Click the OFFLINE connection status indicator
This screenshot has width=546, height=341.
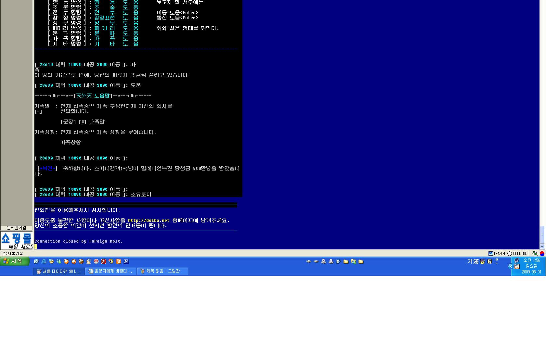[517, 254]
